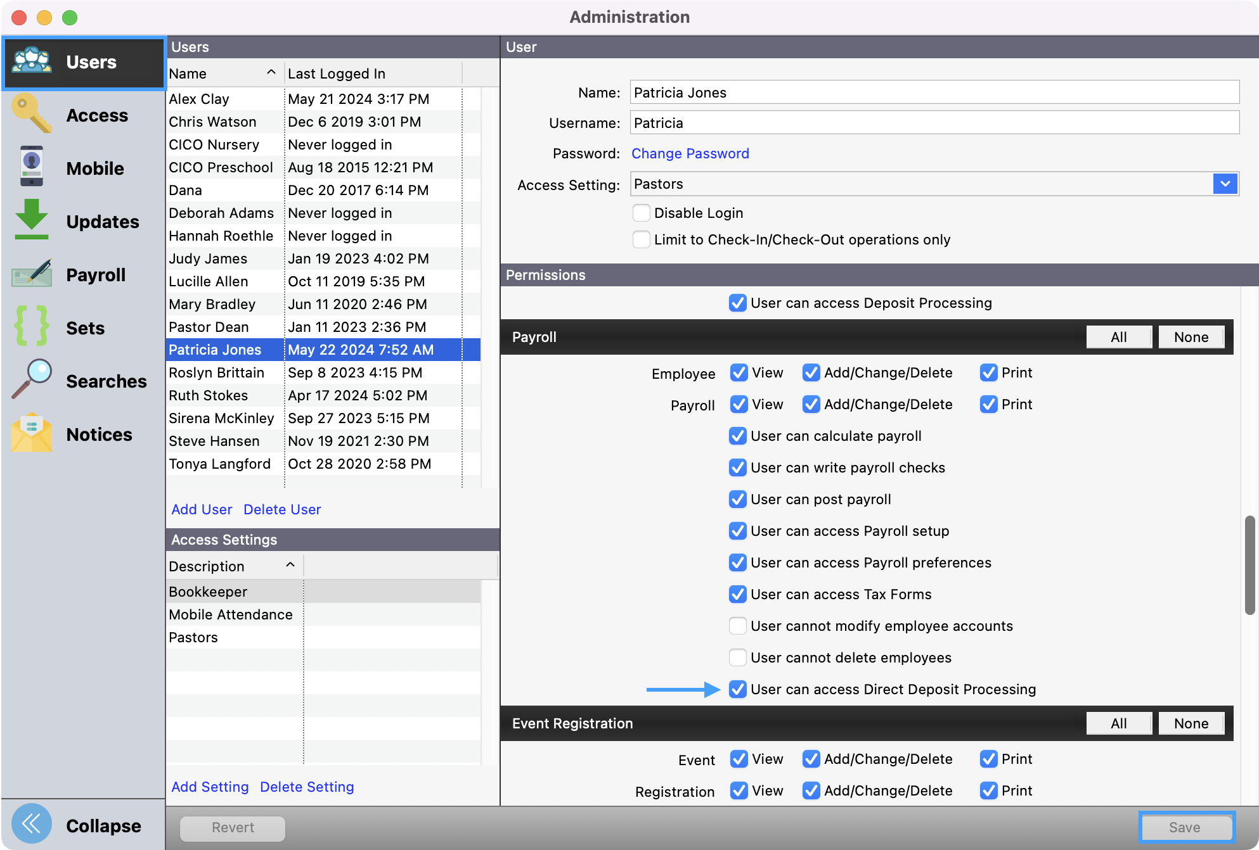Screen dimensions: 1259x850
Task: Open the Mobile phone icon section
Action: 32,167
